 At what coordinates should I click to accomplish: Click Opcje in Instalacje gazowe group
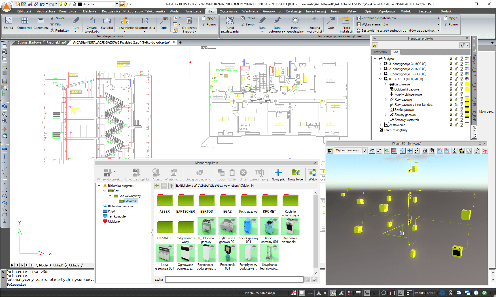pyautogui.click(x=209, y=18)
